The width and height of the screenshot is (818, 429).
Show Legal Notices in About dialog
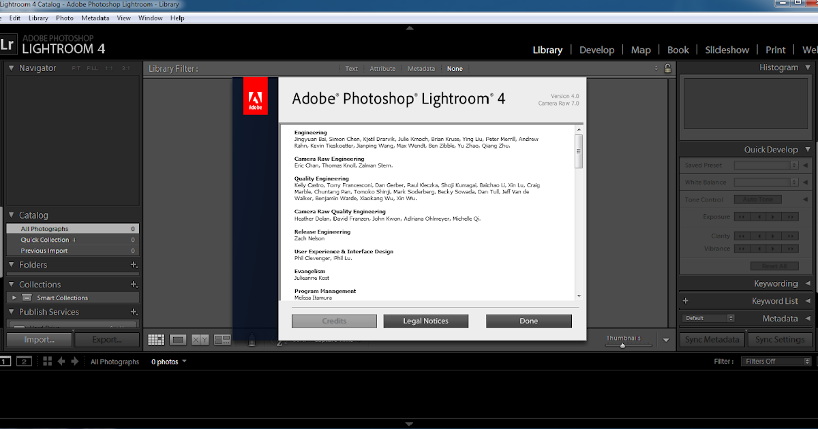[x=426, y=321]
